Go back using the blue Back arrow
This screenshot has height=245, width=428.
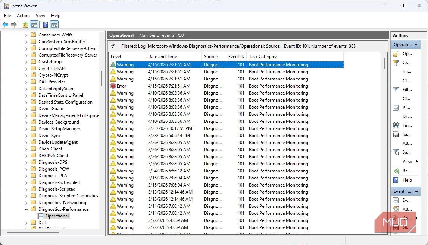tap(5, 25)
